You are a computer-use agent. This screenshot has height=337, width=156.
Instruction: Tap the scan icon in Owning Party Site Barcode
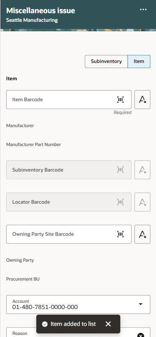click(121, 234)
